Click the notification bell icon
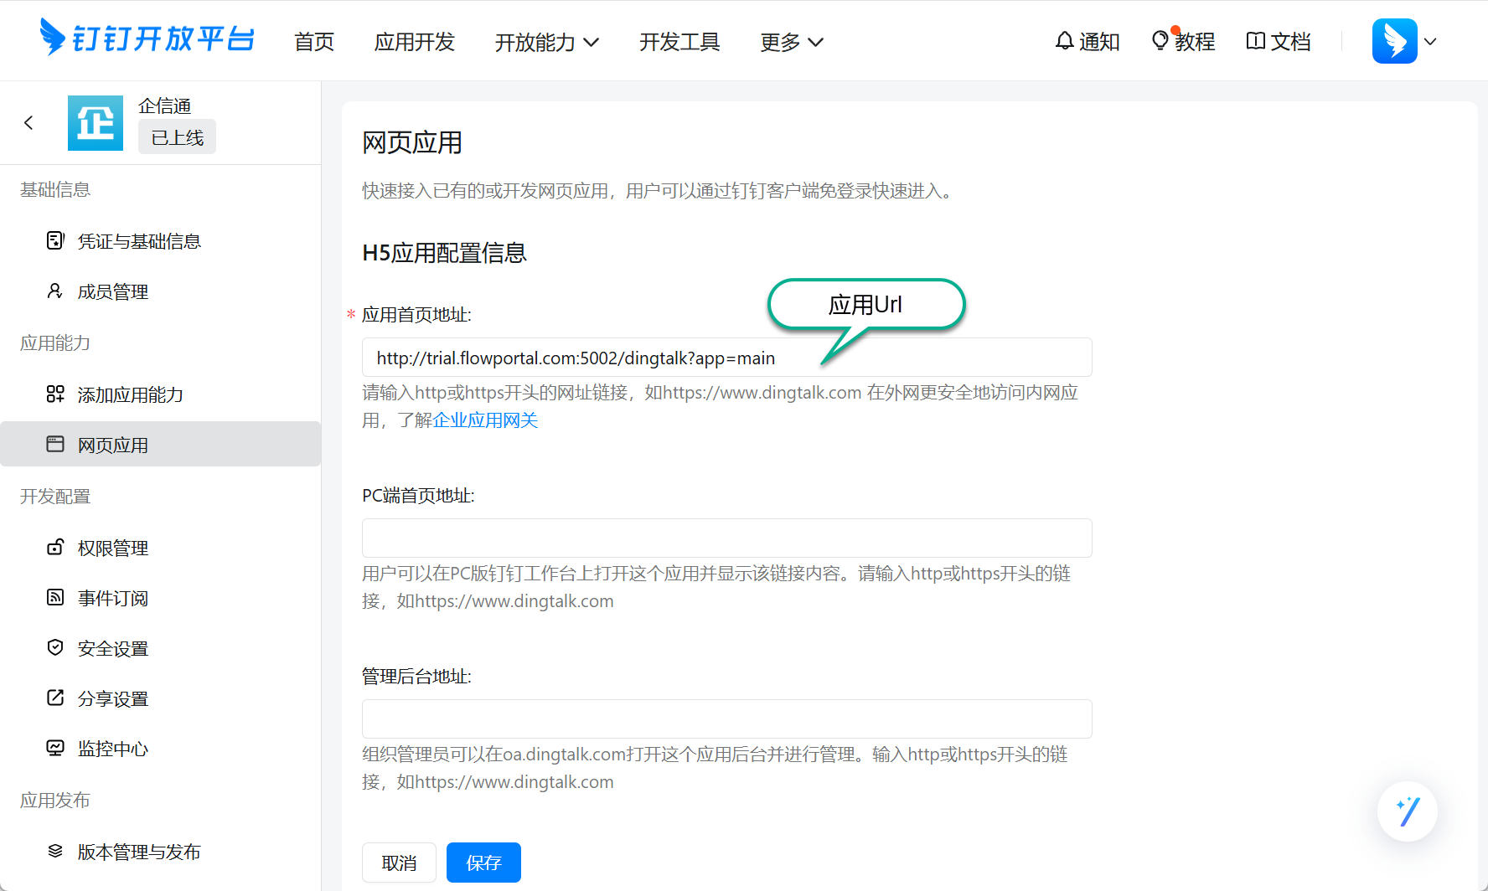 pyautogui.click(x=1064, y=41)
